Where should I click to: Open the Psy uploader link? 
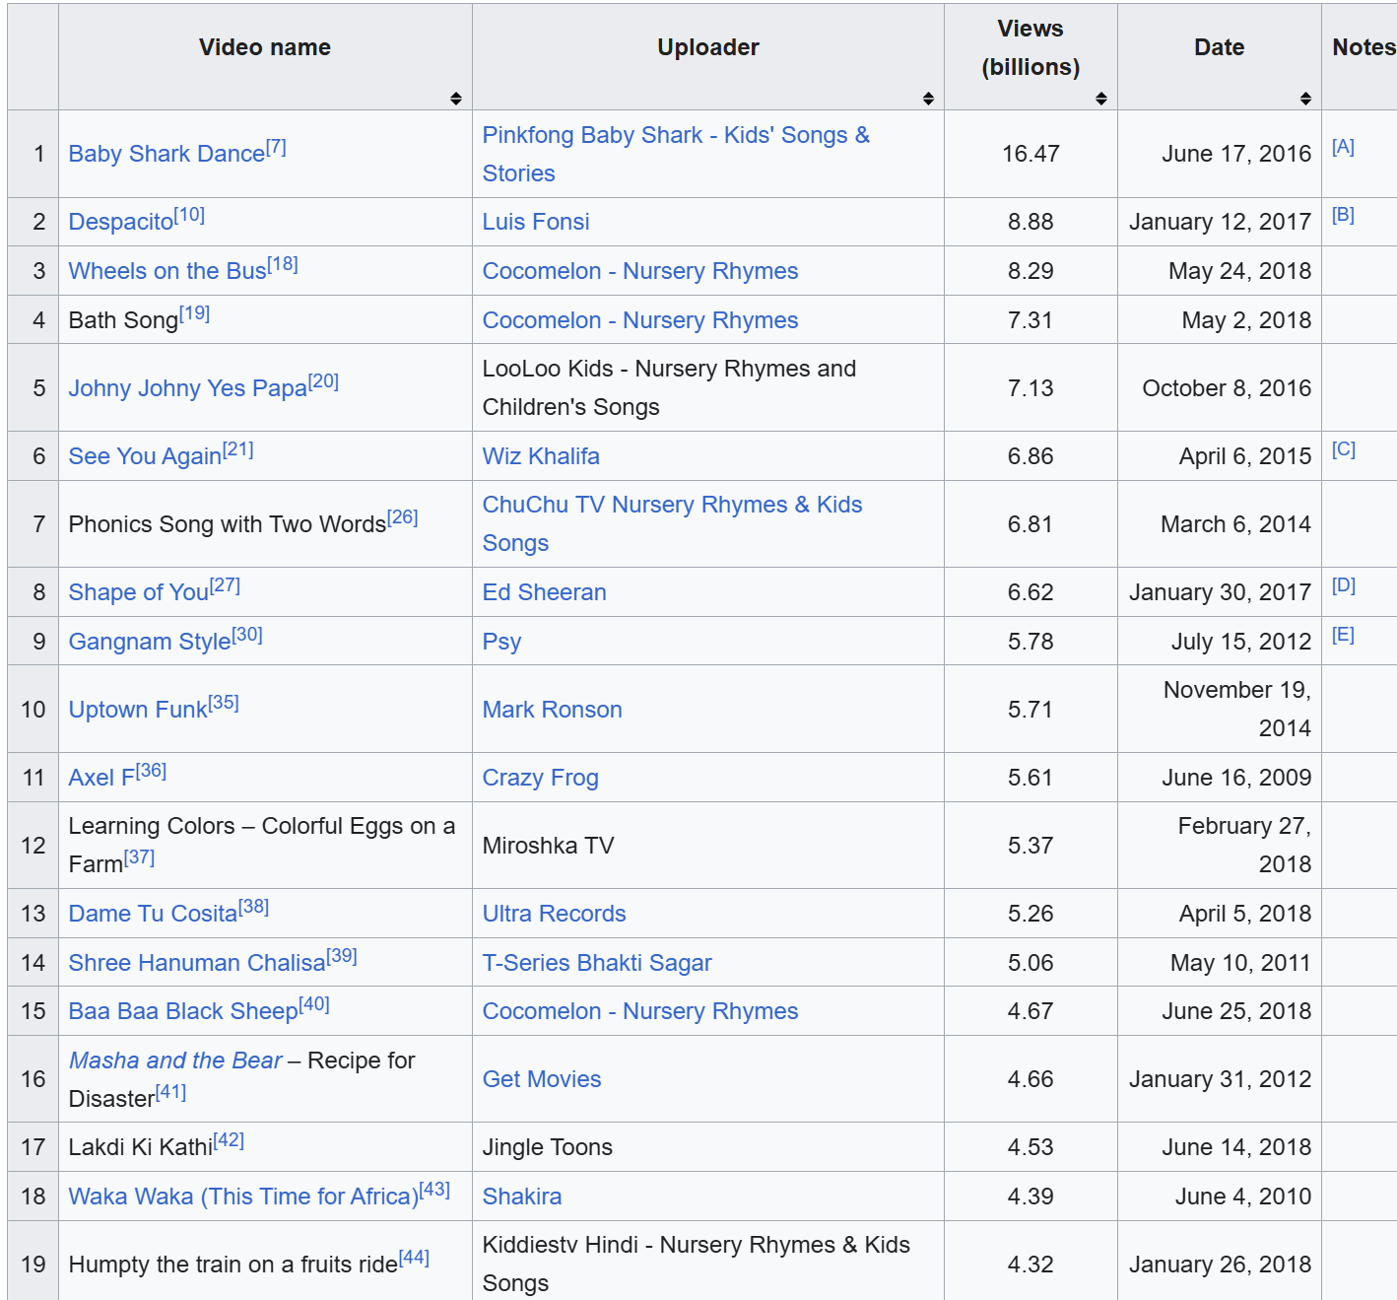tap(501, 642)
